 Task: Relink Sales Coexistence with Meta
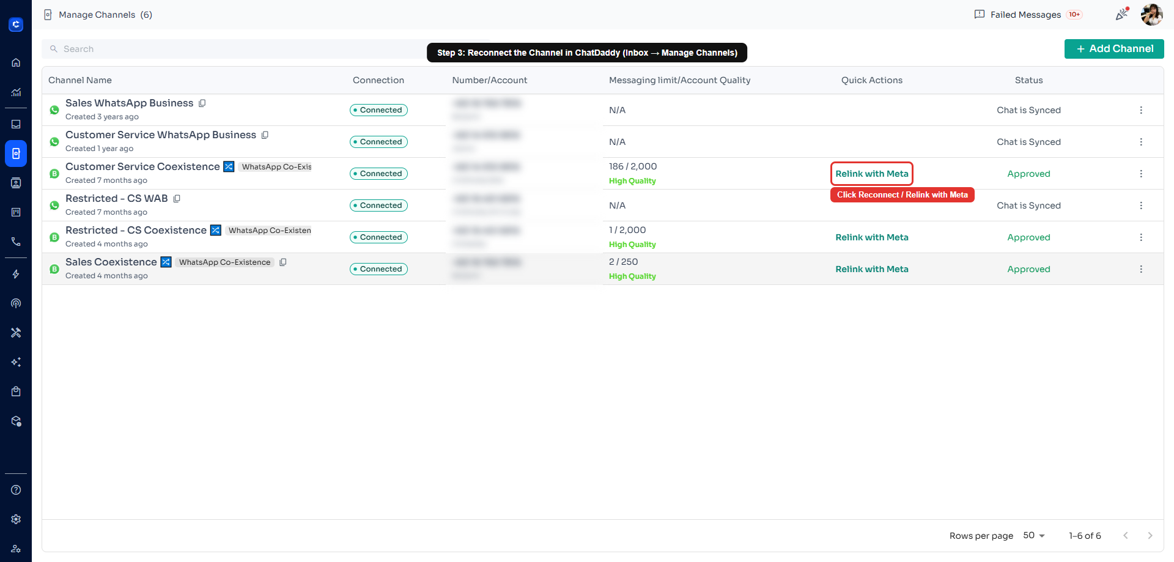coord(872,269)
